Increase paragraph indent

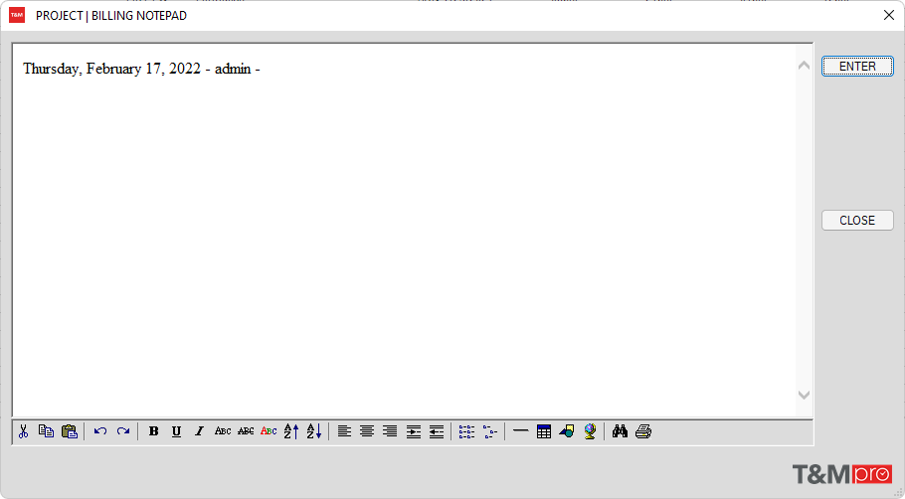coord(414,431)
